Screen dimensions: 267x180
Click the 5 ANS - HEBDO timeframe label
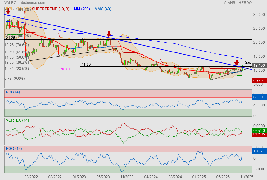coord(238,3)
